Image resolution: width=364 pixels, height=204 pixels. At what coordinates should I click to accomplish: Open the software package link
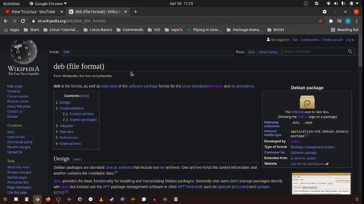(143, 86)
